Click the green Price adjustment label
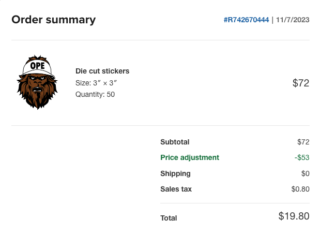This screenshot has width=320, height=234. 190,157
